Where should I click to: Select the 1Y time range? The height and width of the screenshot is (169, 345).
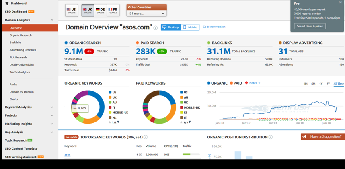[321, 84]
